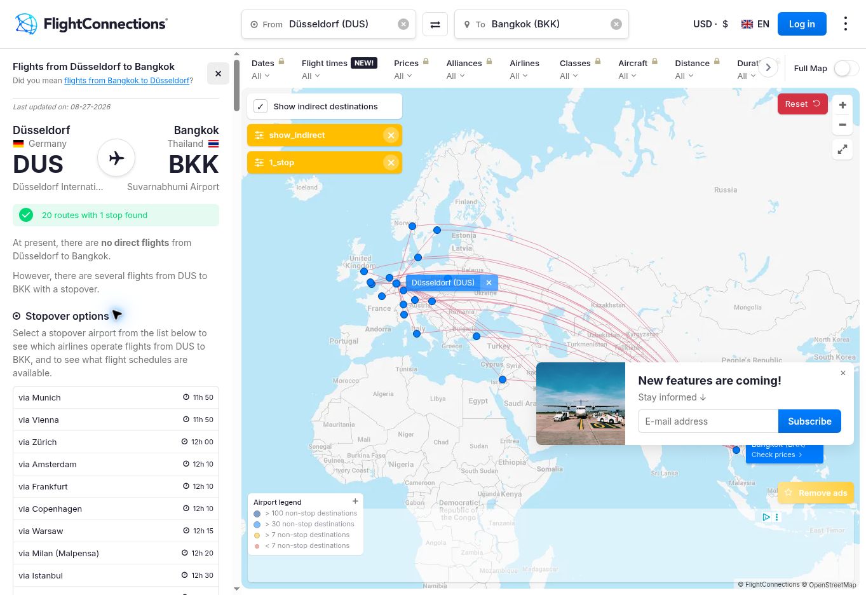Select the via Munich stopover
Image resolution: width=866 pixels, height=595 pixels.
116,397
